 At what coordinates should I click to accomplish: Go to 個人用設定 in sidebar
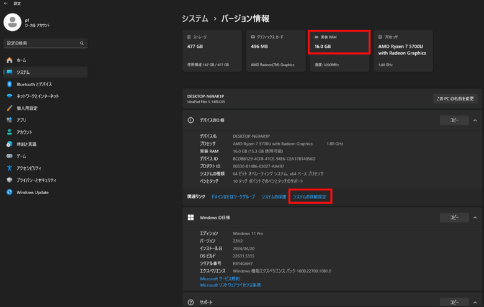(x=45, y=109)
